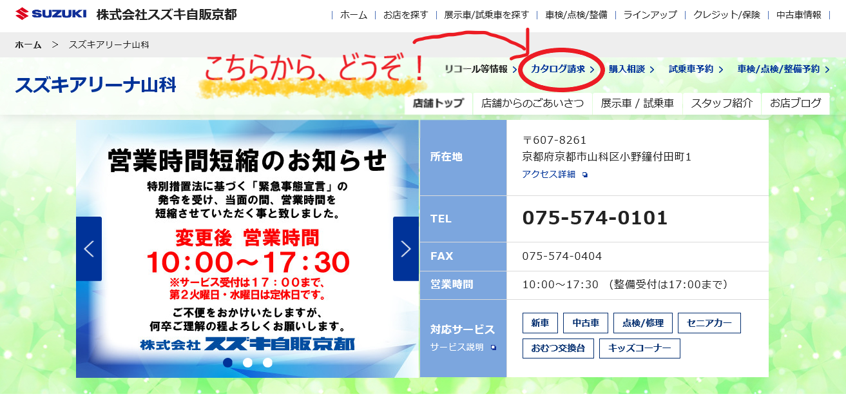Open 展示車/試乗車を探す menu item
The height and width of the screenshot is (412, 846).
coord(486,15)
